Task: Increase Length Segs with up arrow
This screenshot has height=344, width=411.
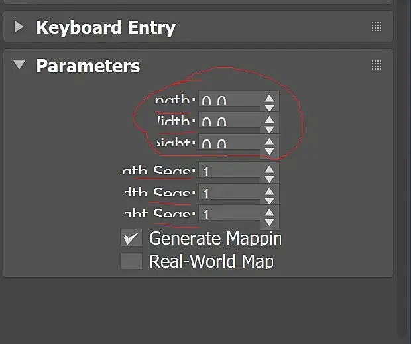Action: tap(269, 168)
